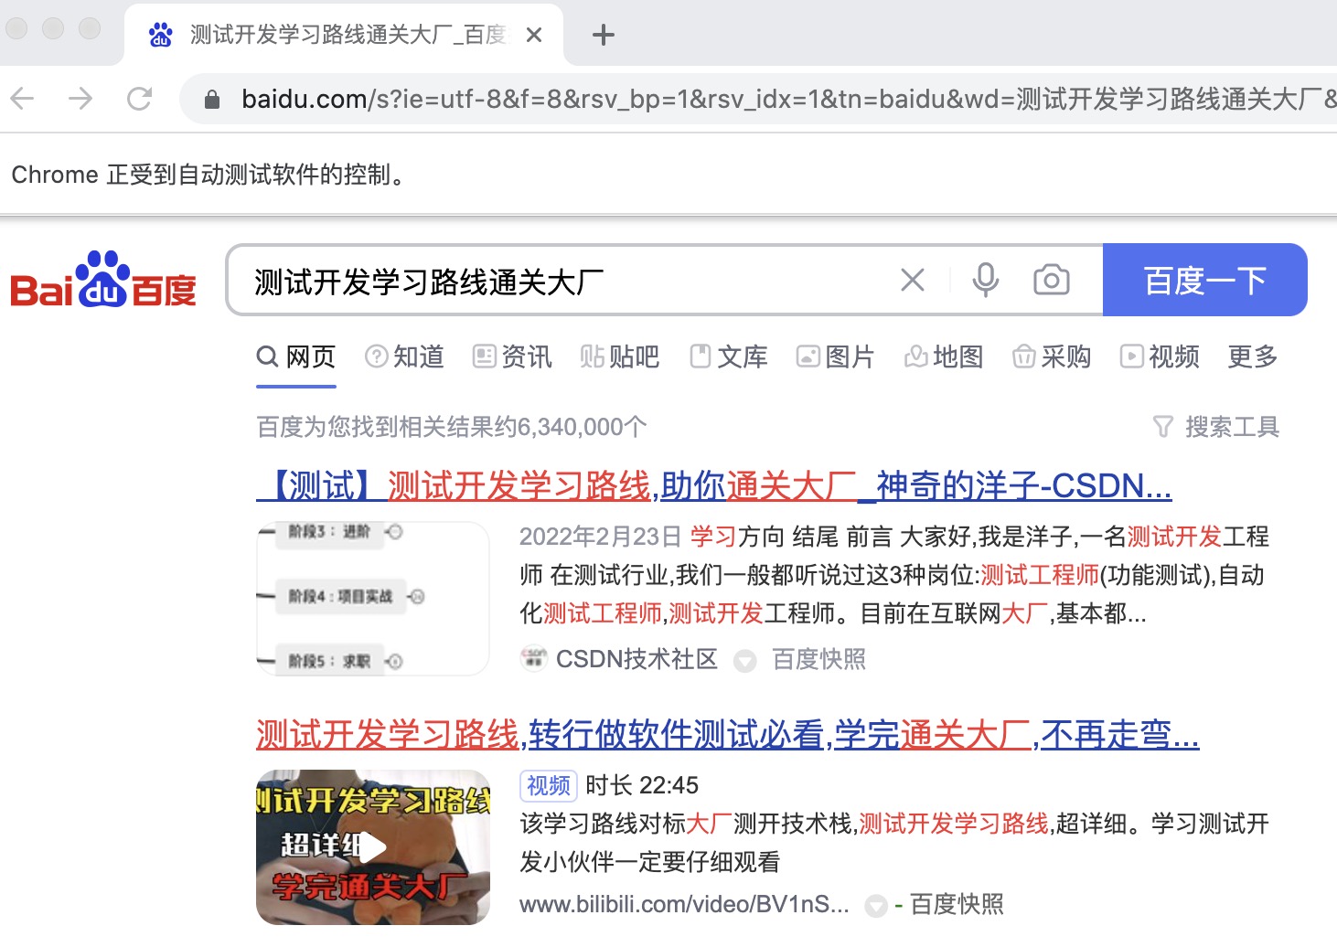Click the www.bilibili.com/video URL link

pyautogui.click(x=684, y=904)
